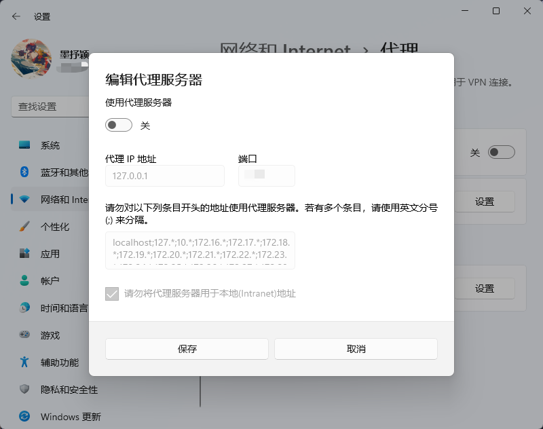Click the 取消 button
The width and height of the screenshot is (543, 429).
coord(356,349)
